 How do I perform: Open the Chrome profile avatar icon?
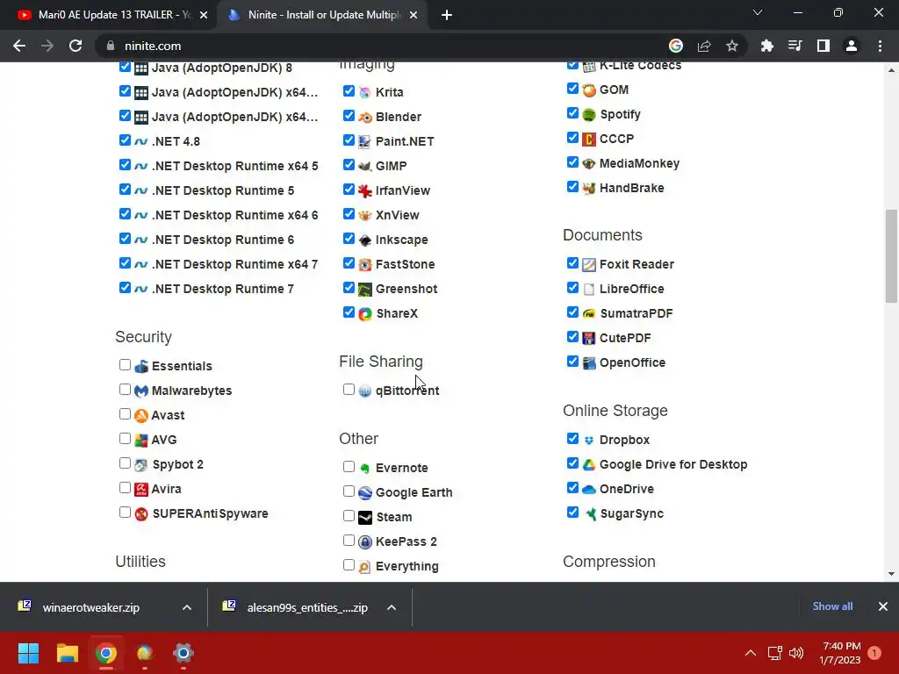coord(852,46)
